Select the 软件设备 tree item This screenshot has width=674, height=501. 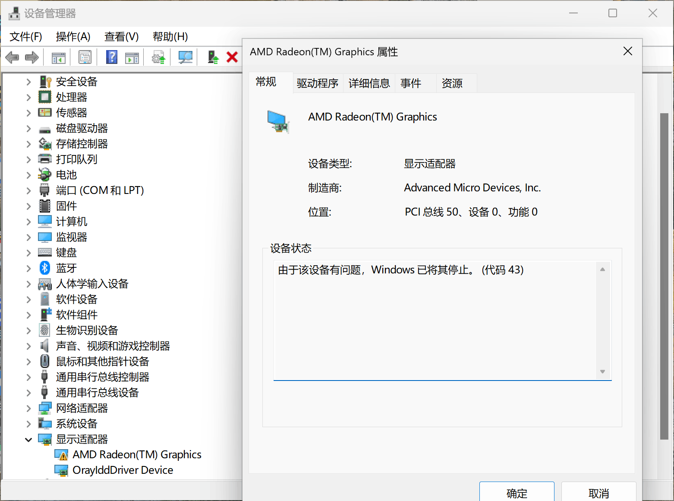point(77,299)
